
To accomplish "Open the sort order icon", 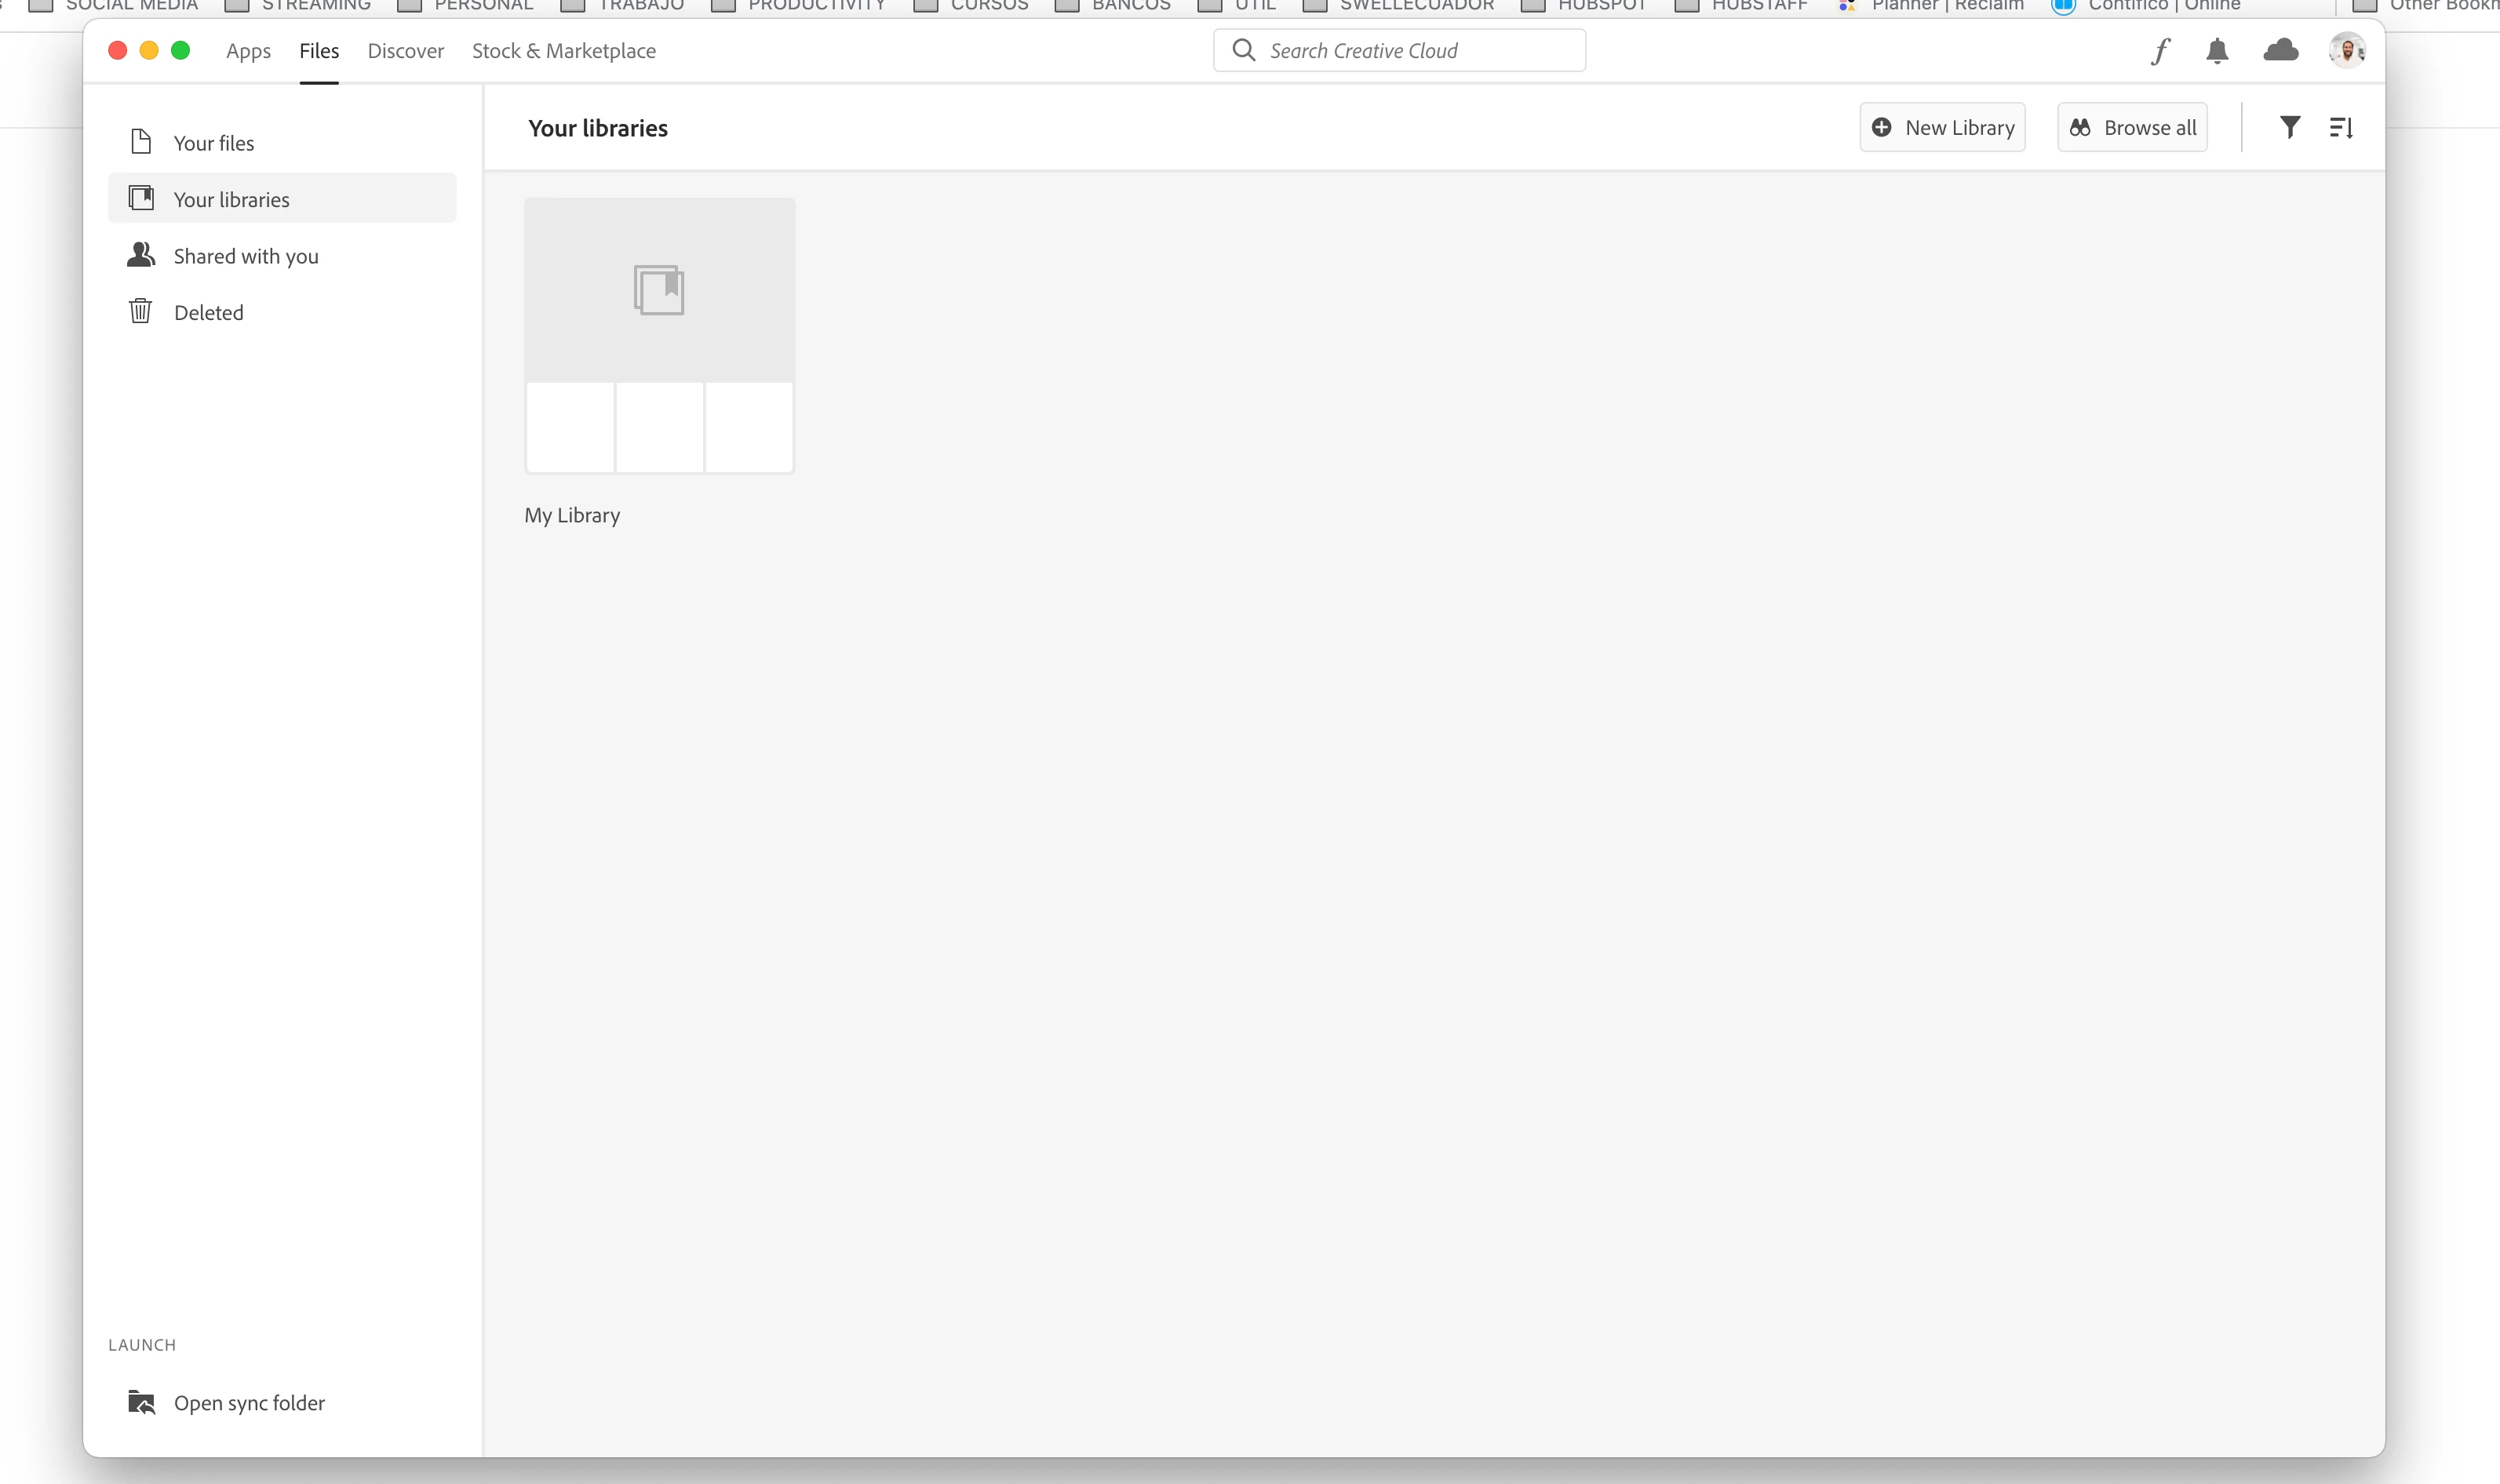I will click(x=2341, y=128).
